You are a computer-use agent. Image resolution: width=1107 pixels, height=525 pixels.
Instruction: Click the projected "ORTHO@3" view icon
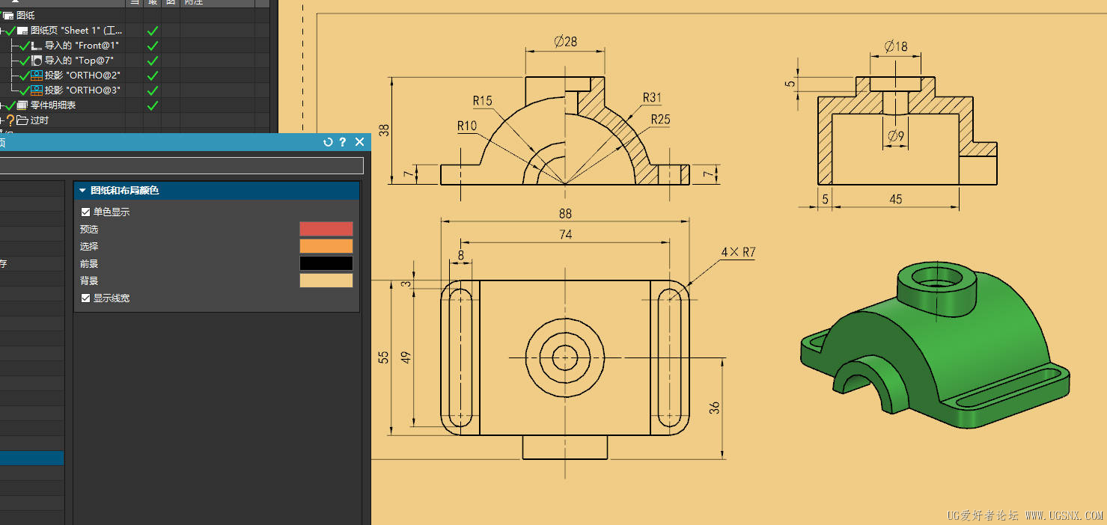pyautogui.click(x=37, y=90)
